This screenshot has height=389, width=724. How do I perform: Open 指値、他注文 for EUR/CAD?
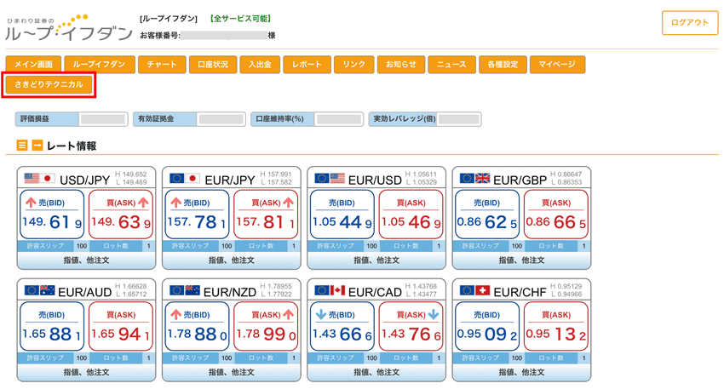[376, 372]
